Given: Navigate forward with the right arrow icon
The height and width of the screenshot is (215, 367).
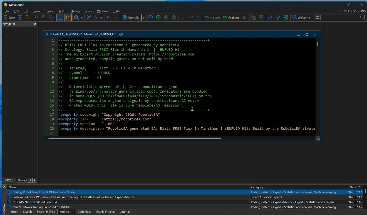Looking at the screenshot, I should tap(116, 17).
